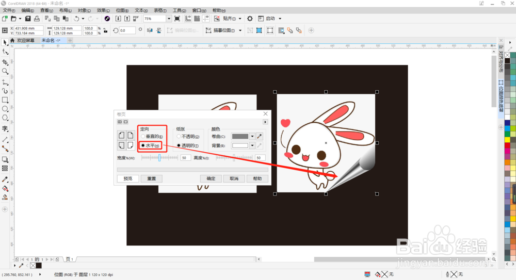
Task: Choose top-right corner curl icon
Action: click(x=131, y=135)
